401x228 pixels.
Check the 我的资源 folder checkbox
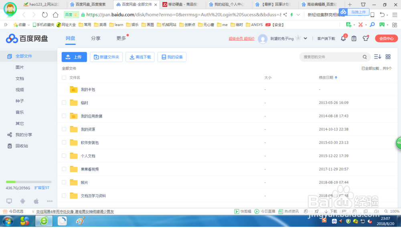(64, 129)
